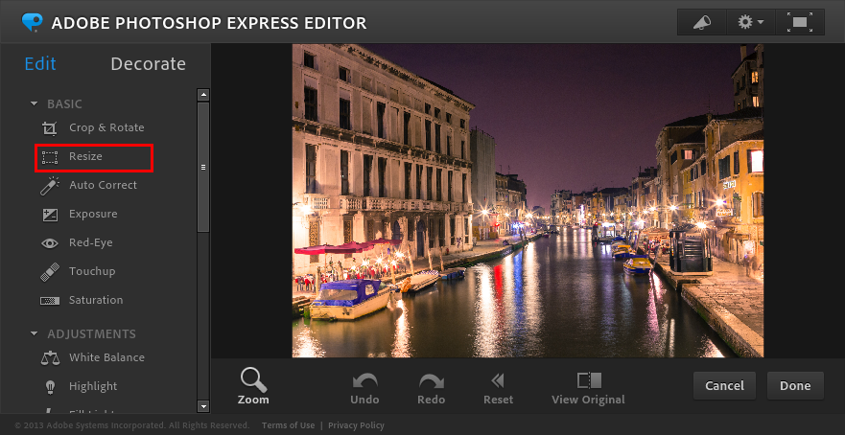This screenshot has width=845, height=435.
Task: Choose the Saturation label
Action: [x=96, y=301]
